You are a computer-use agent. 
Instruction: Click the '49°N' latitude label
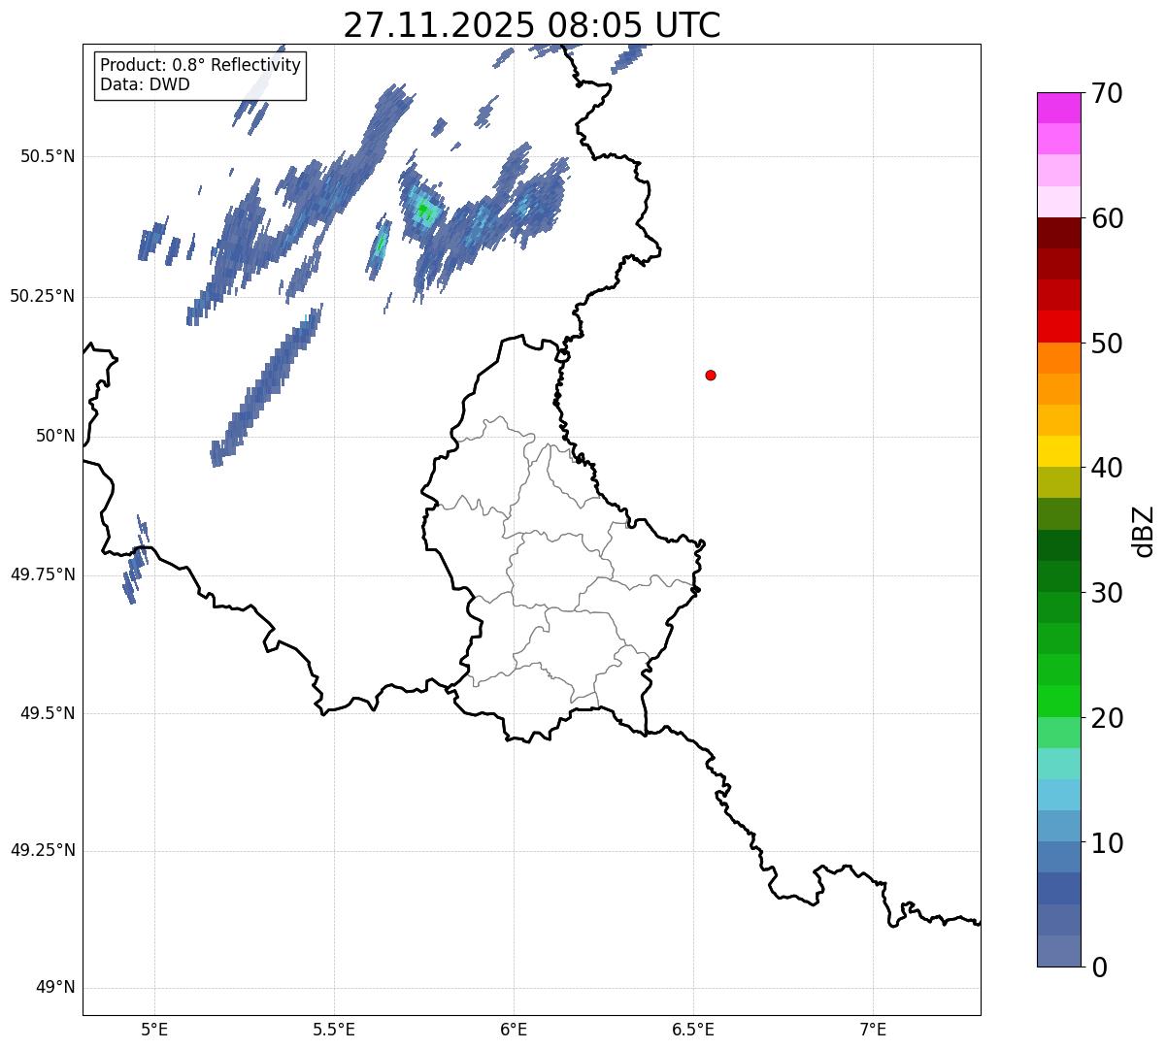coord(55,988)
